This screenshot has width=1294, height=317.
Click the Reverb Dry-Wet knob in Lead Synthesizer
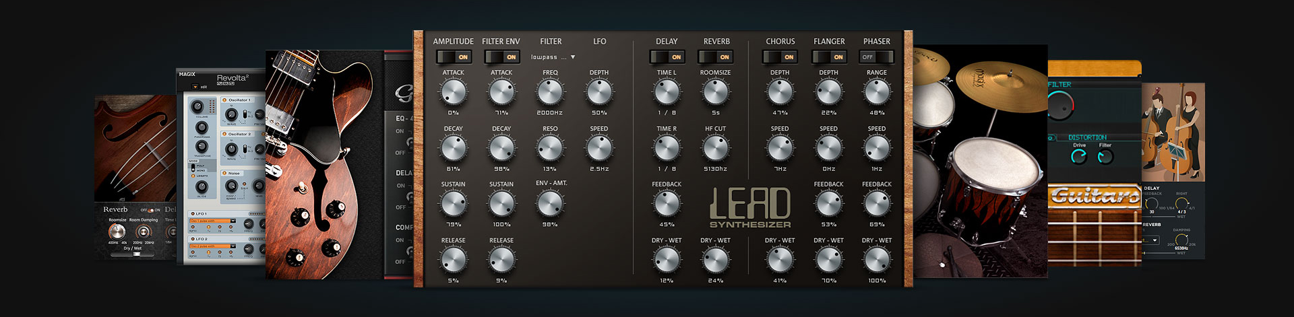point(716,260)
